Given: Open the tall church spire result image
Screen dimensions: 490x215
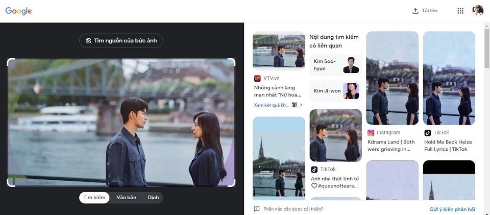Looking at the screenshot, I should [x=279, y=158].
